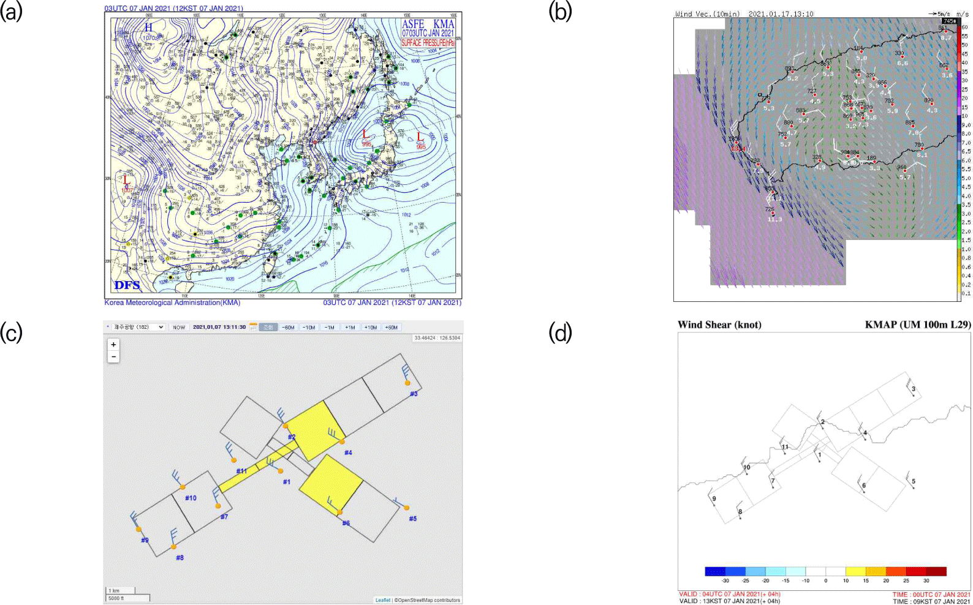This screenshot has width=973, height=605.
Task: Click the VALID : 13KST 07 JAN 2021 text
Action: pyautogui.click(x=730, y=601)
